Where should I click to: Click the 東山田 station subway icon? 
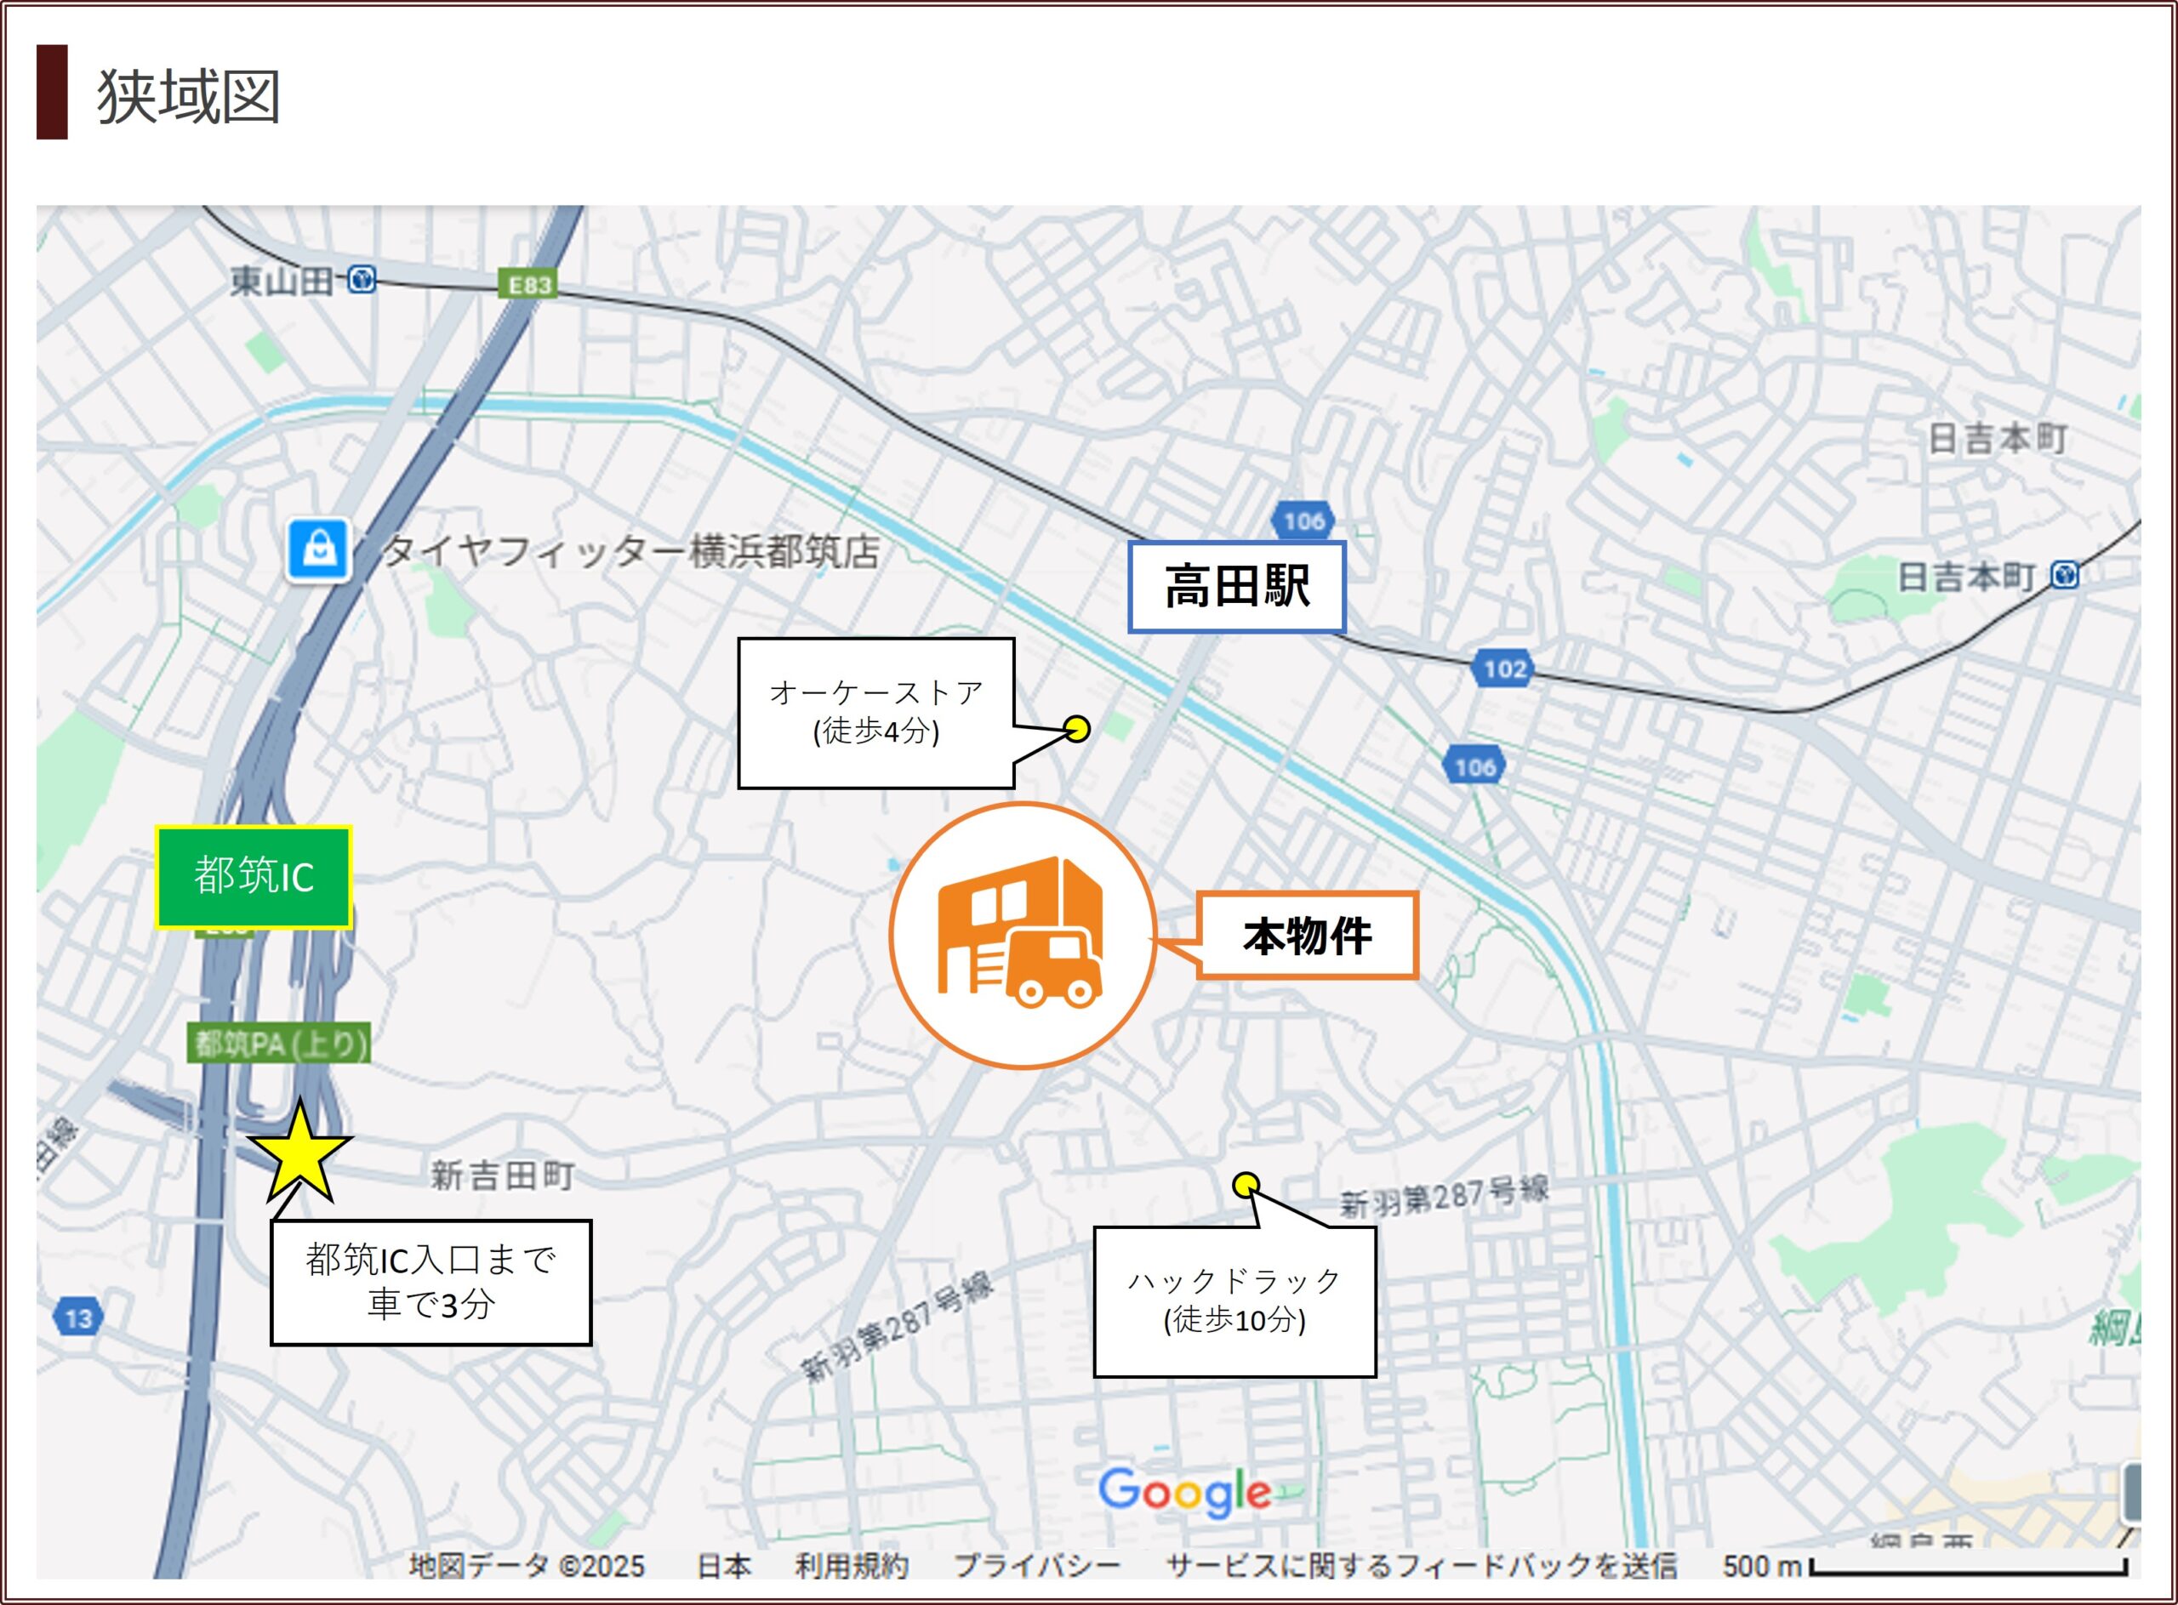coord(362,280)
